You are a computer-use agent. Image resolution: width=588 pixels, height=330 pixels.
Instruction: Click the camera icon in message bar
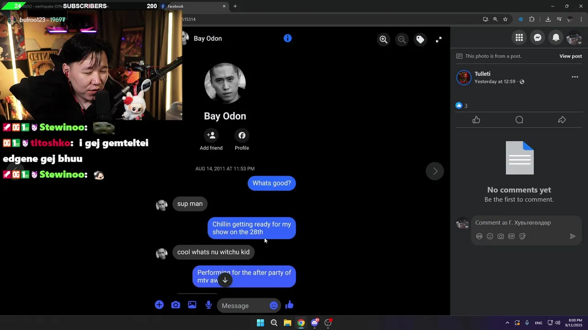pyautogui.click(x=175, y=305)
